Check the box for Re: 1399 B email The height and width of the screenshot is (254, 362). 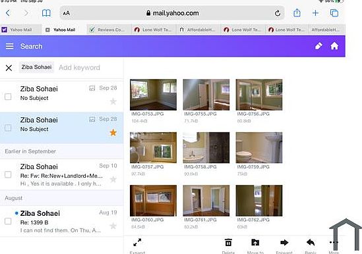(x=8, y=221)
